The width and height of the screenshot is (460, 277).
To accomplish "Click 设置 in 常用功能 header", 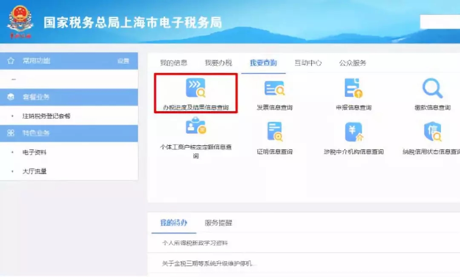I will pyautogui.click(x=123, y=61).
